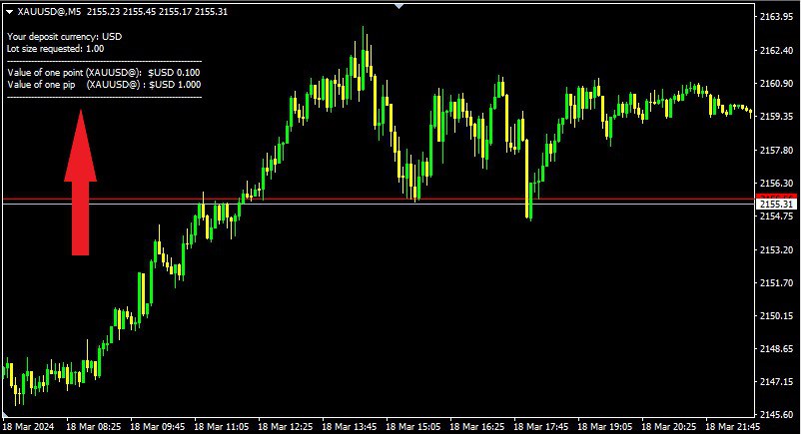Image resolution: width=801 pixels, height=434 pixels.
Task: Select the 'Value of one point' line
Action: click(x=104, y=73)
